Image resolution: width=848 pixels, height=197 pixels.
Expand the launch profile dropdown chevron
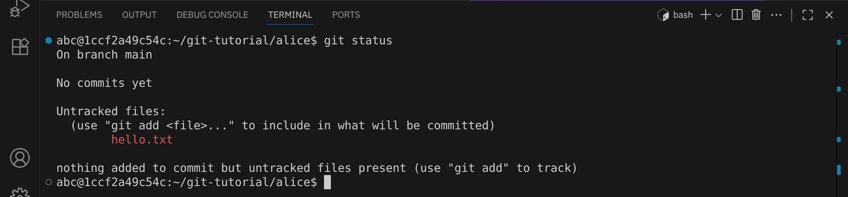point(718,15)
